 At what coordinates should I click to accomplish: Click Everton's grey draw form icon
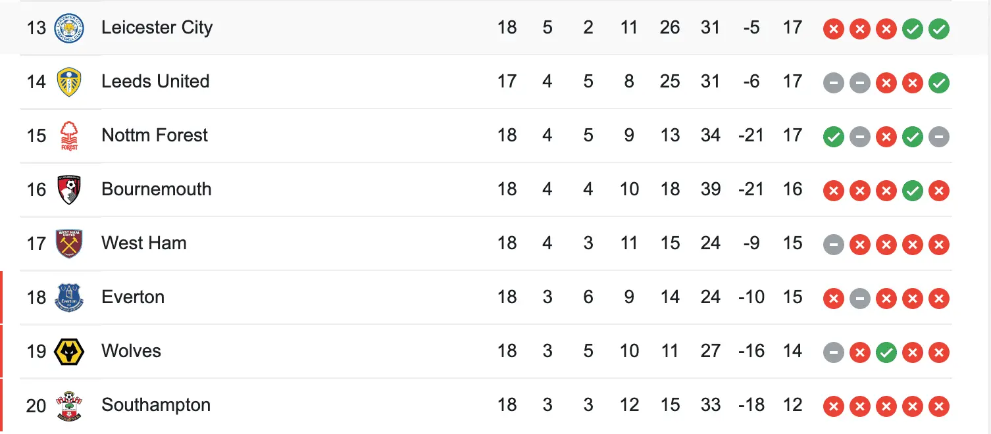pyautogui.click(x=860, y=299)
